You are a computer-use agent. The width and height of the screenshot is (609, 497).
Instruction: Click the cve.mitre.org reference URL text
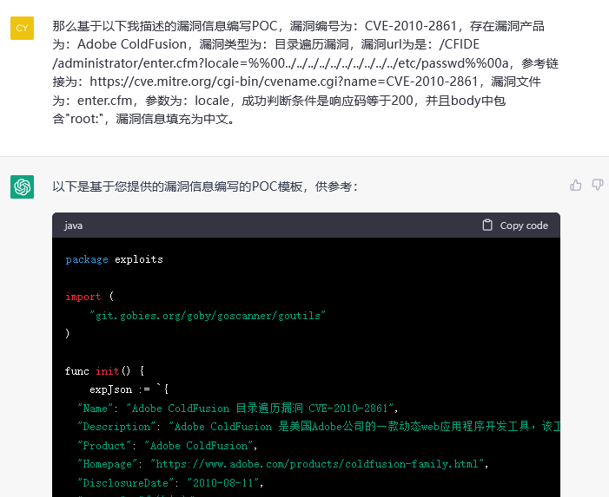tap(284, 82)
